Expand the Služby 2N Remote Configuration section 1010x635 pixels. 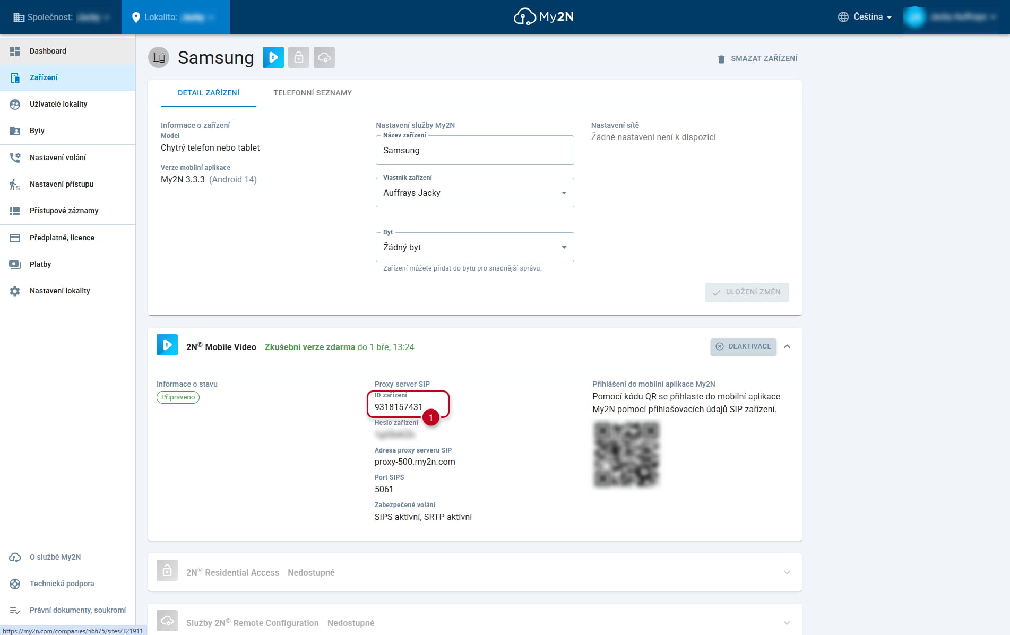click(x=787, y=623)
